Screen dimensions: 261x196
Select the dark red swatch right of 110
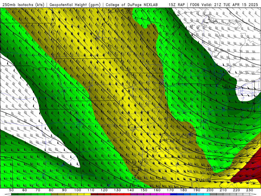tap(94, 194)
